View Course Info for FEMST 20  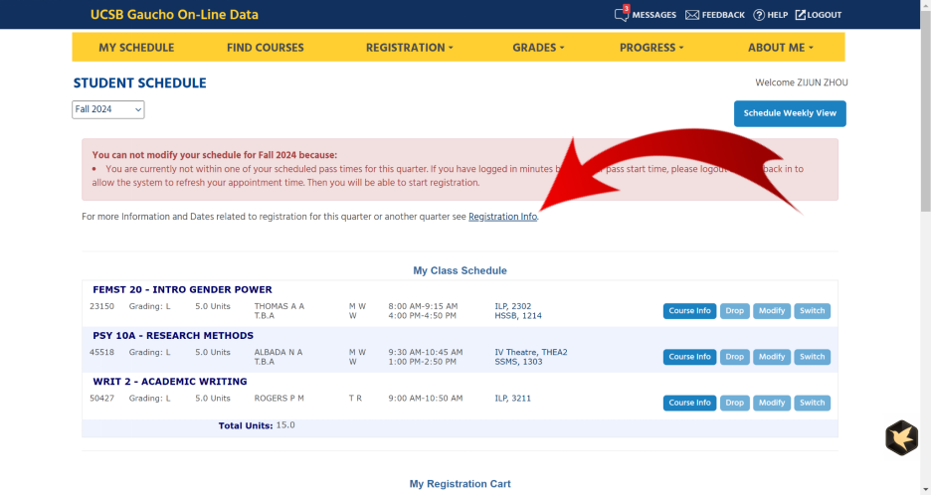point(689,311)
